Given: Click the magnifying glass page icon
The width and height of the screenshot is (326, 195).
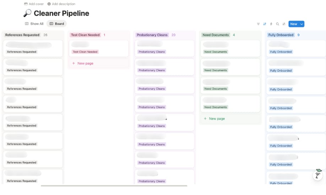Looking at the screenshot, I should pyautogui.click(x=27, y=14).
